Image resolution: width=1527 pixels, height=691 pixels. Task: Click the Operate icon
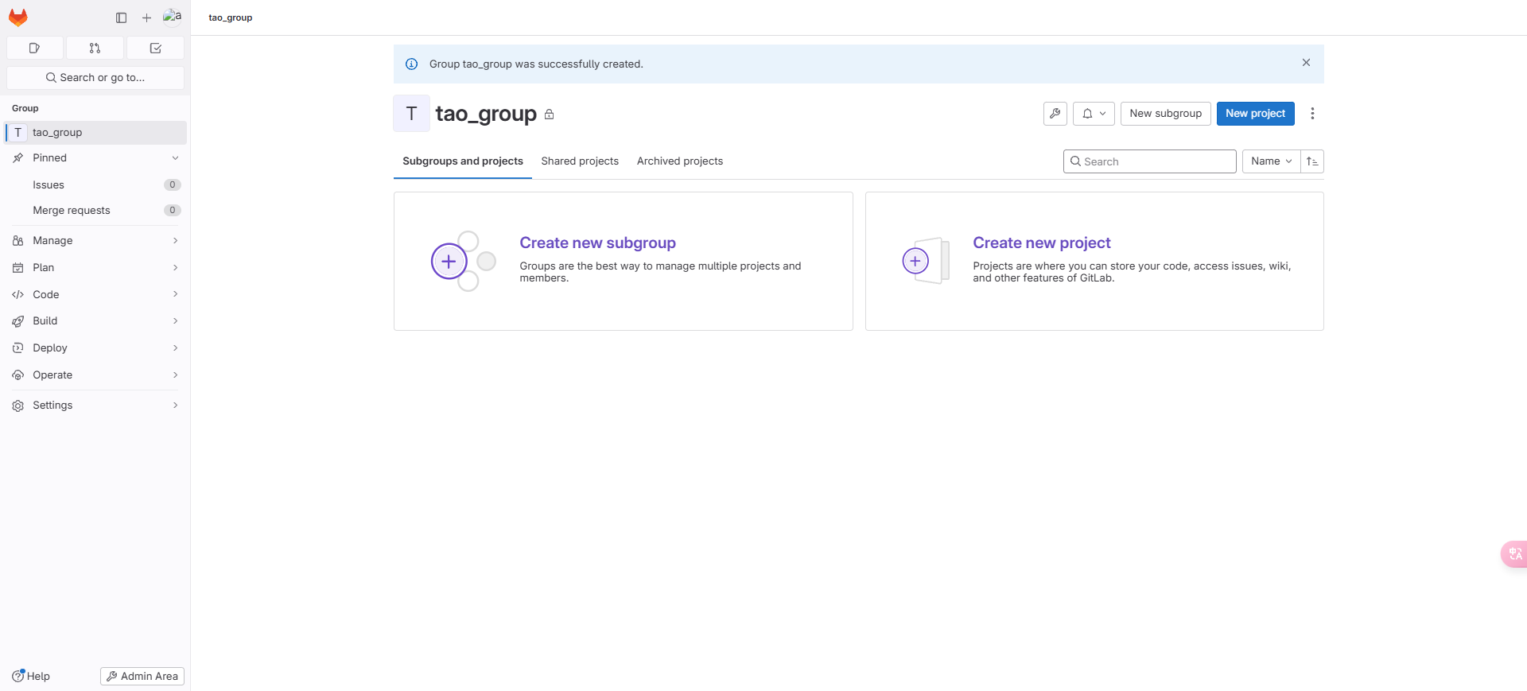(17, 375)
